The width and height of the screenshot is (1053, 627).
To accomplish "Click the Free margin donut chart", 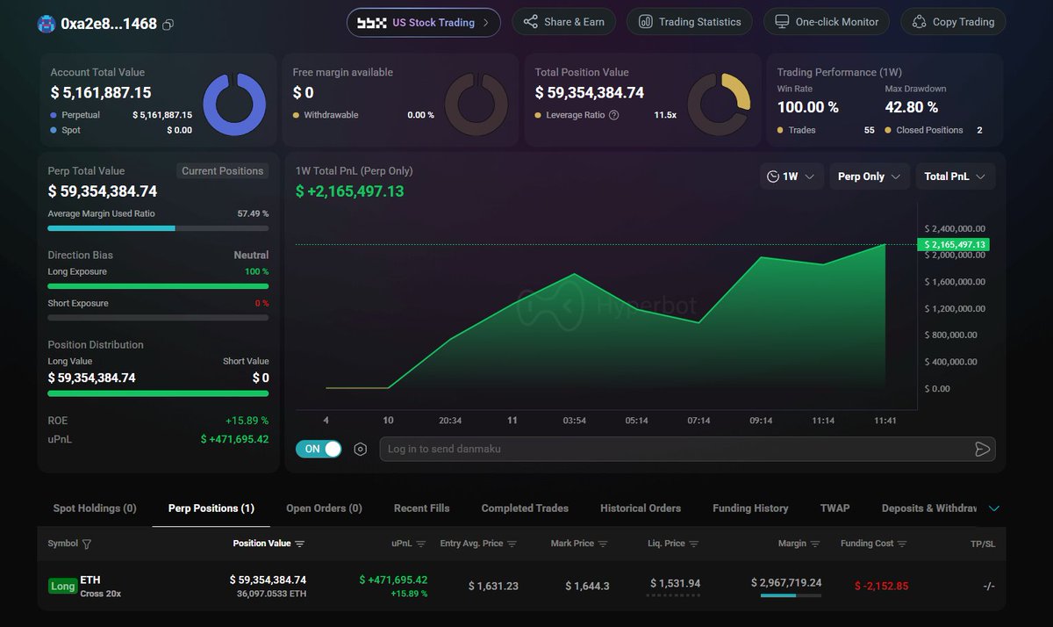I will [476, 104].
